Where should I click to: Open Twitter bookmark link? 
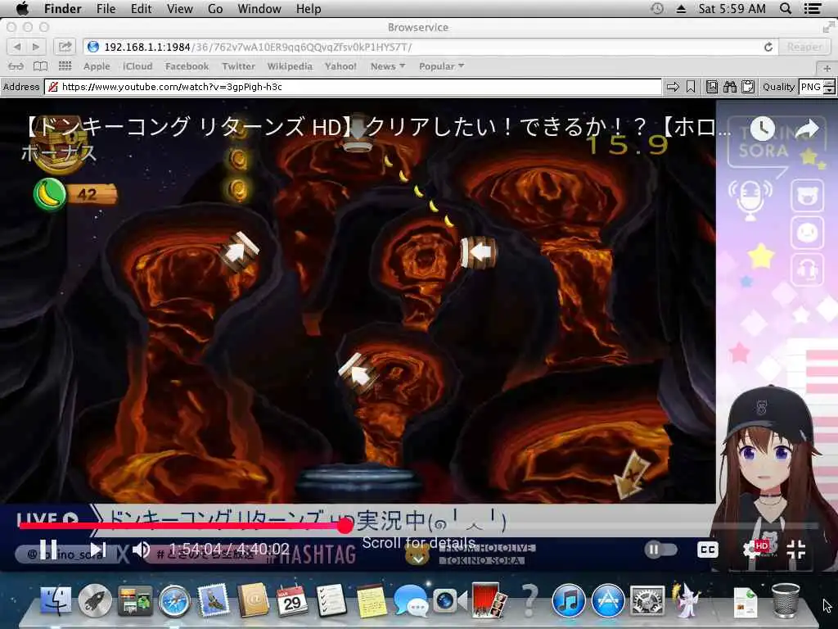pos(238,66)
